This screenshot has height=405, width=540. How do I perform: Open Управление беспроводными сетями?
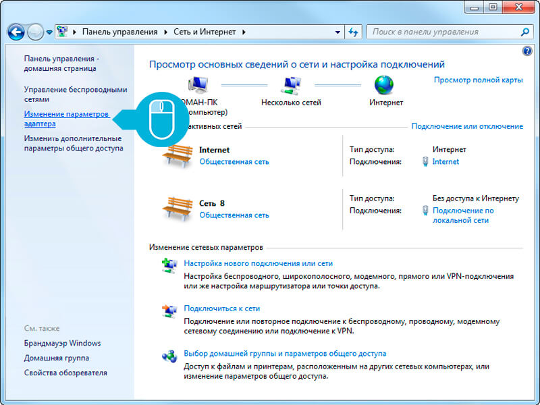(x=76, y=94)
